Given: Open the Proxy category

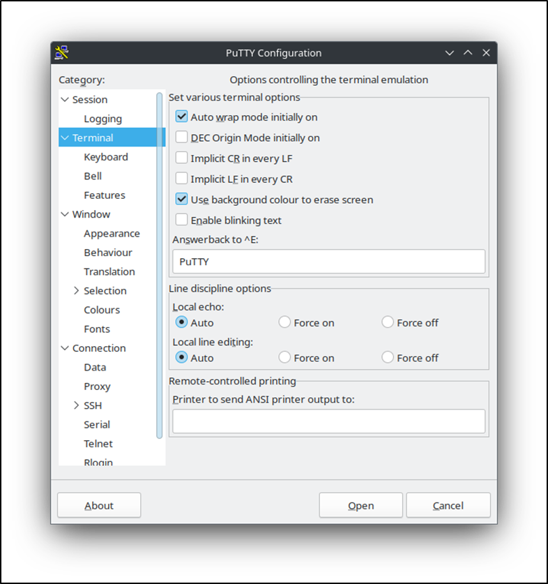Looking at the screenshot, I should point(97,387).
